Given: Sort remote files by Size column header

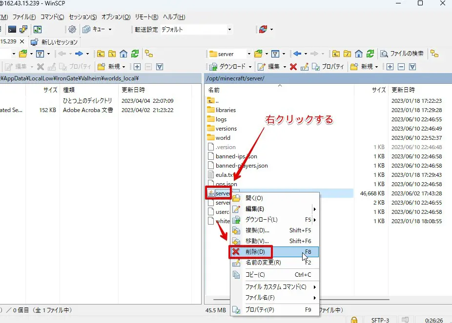Looking at the screenshot, I should tap(379, 90).
